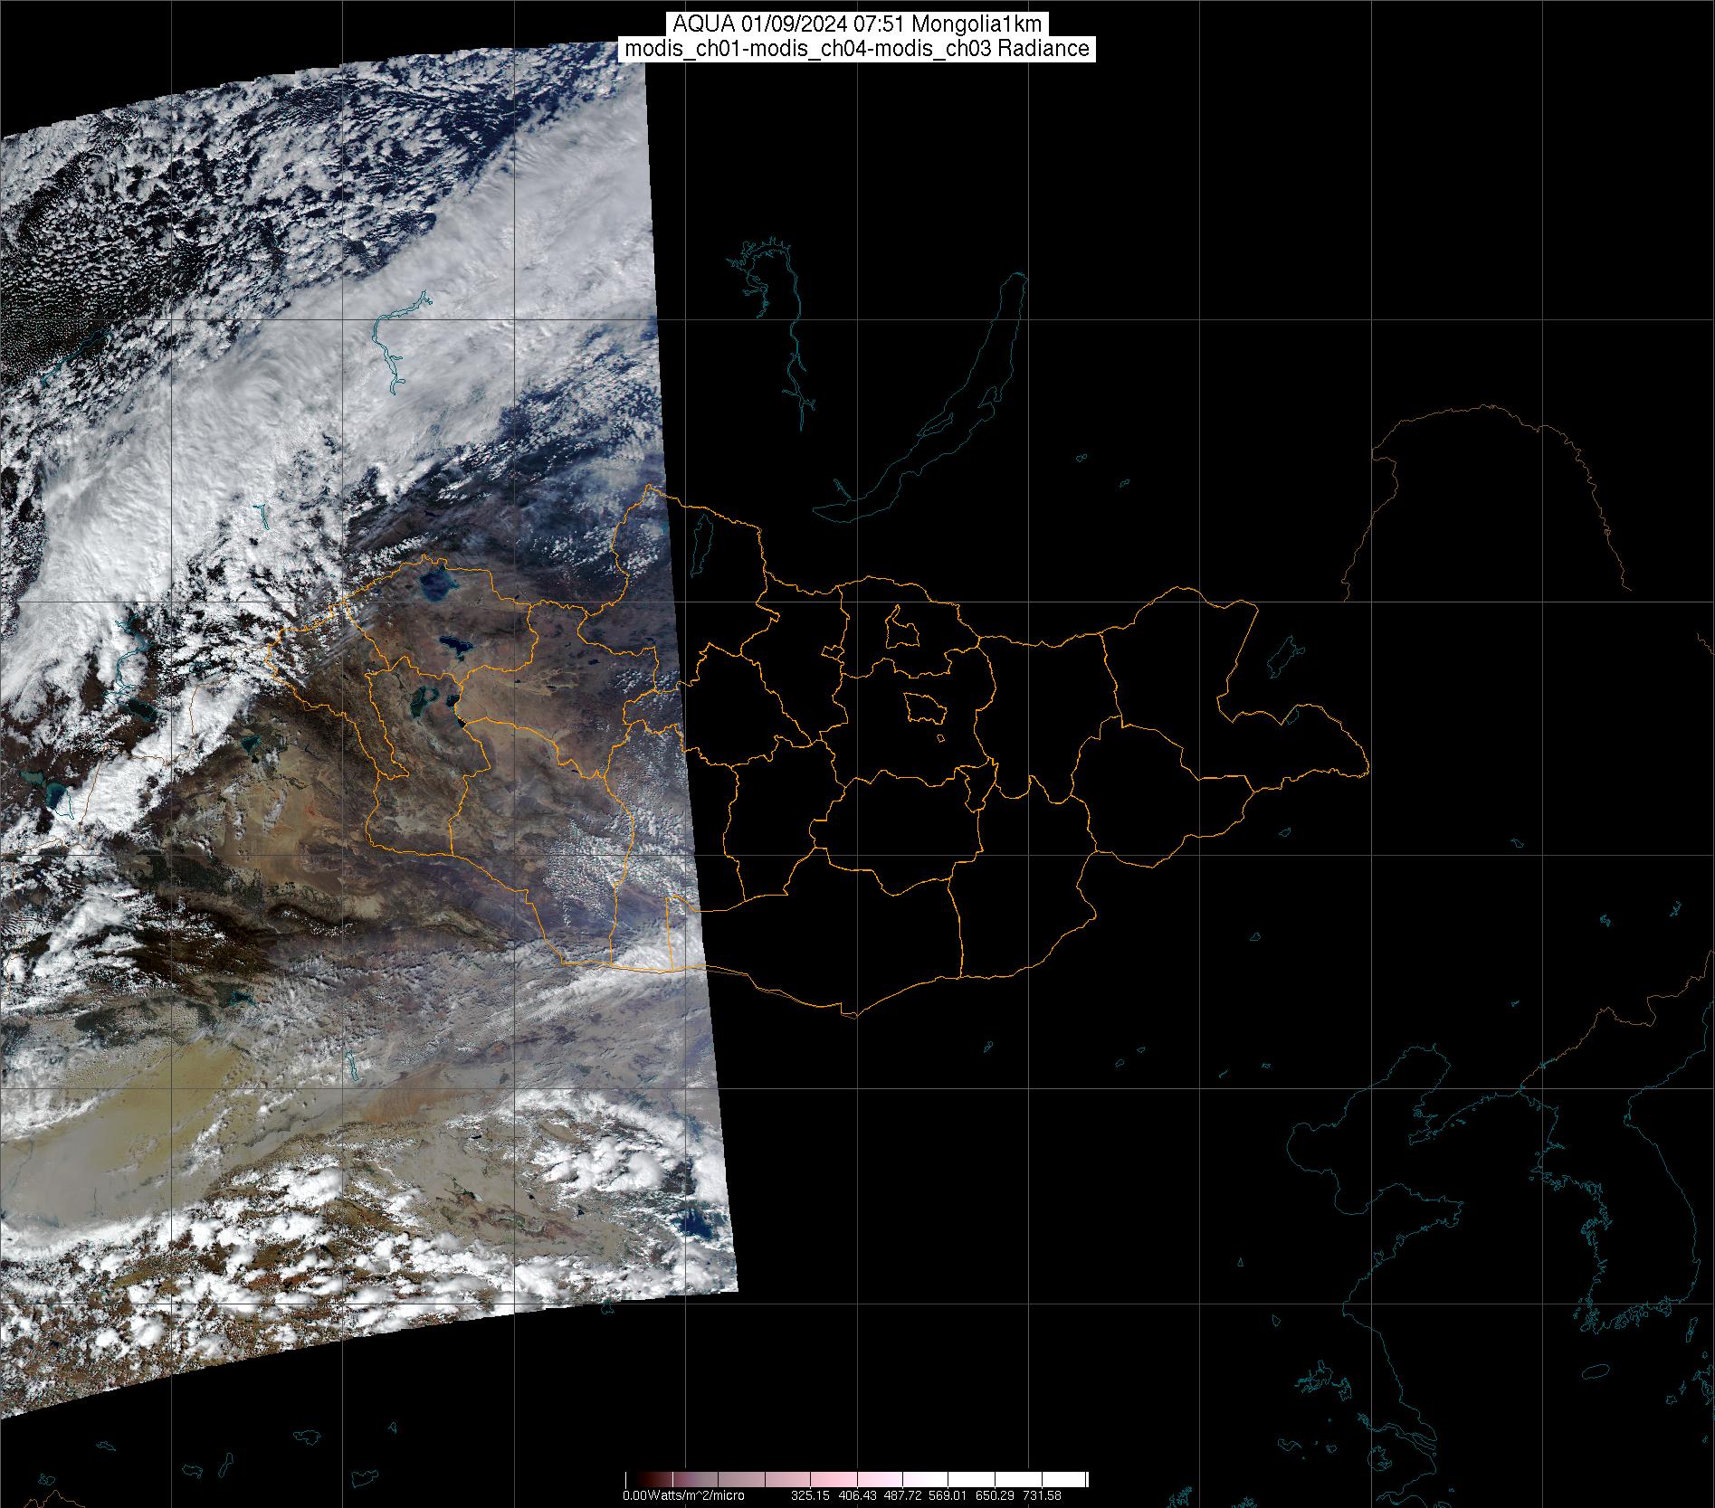Click the radiance color scale bar
Image resolution: width=1715 pixels, height=1508 pixels.
(x=856, y=1479)
